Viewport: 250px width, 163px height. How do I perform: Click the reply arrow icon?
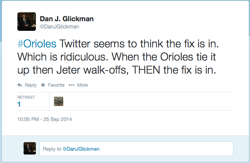pyautogui.click(x=20, y=85)
